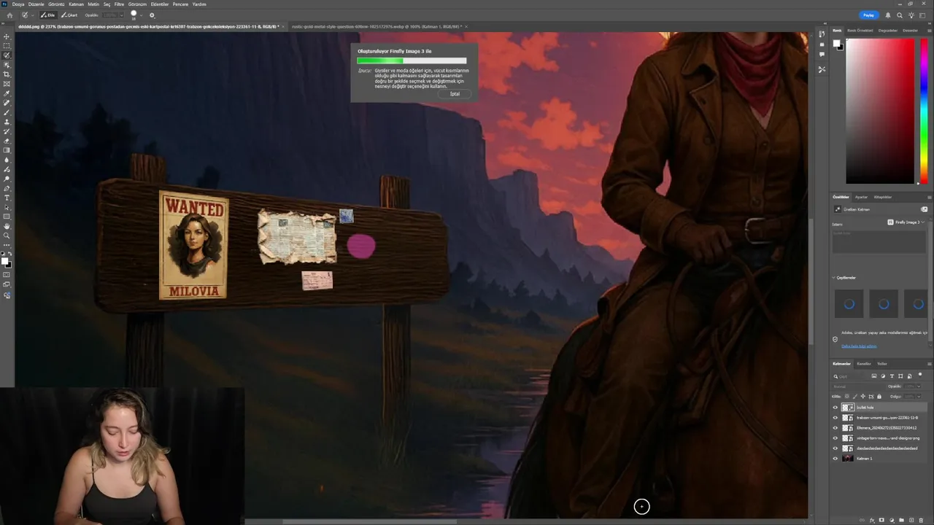Screen dimensions: 934x525
Task: Toggle lock all layer icon
Action: click(879, 397)
